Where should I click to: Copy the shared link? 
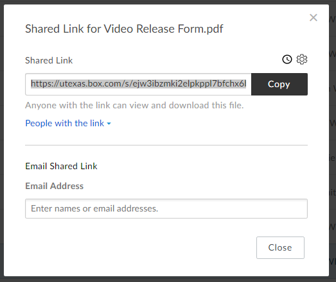pyautogui.click(x=279, y=84)
